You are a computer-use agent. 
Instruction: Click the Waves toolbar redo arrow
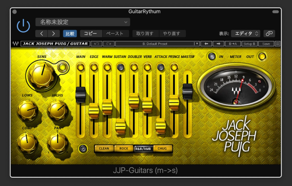(x=109, y=43)
